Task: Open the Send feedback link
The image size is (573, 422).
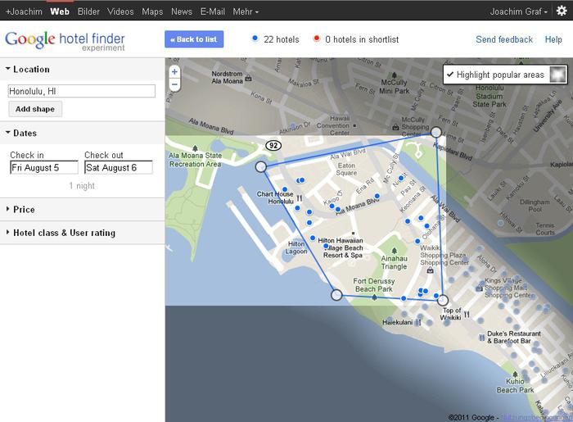Action: 504,39
